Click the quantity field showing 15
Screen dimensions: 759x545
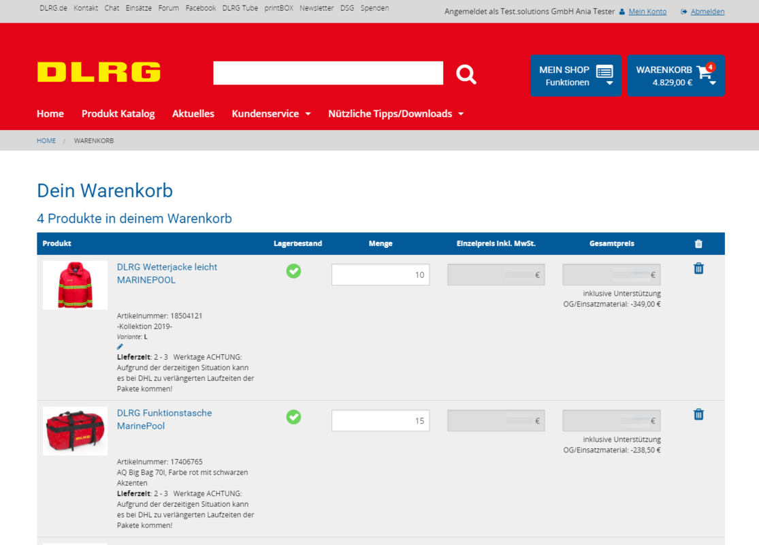(x=381, y=420)
